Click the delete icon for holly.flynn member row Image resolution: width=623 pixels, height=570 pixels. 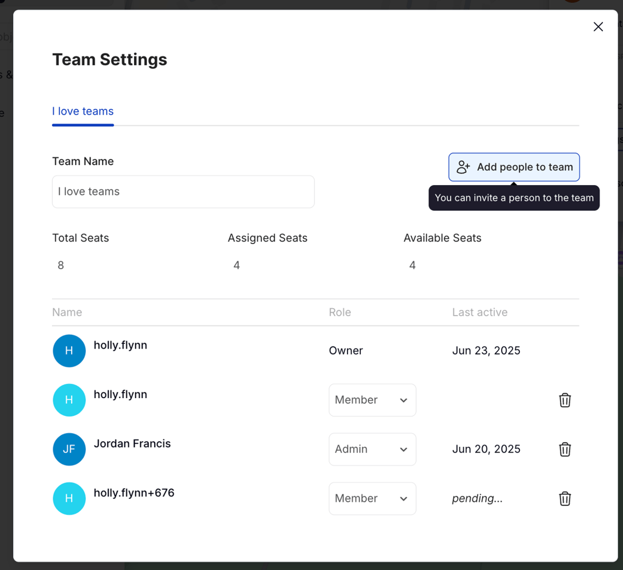click(x=565, y=400)
